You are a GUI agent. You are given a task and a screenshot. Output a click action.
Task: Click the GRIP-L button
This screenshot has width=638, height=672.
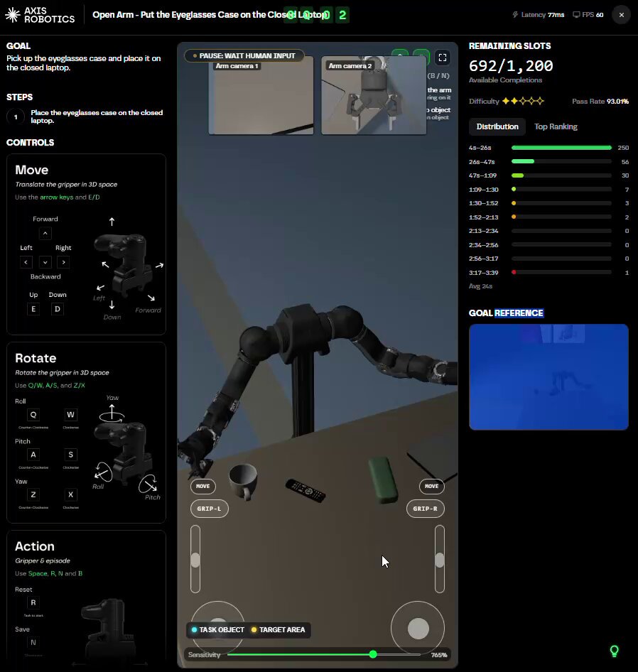(x=210, y=509)
